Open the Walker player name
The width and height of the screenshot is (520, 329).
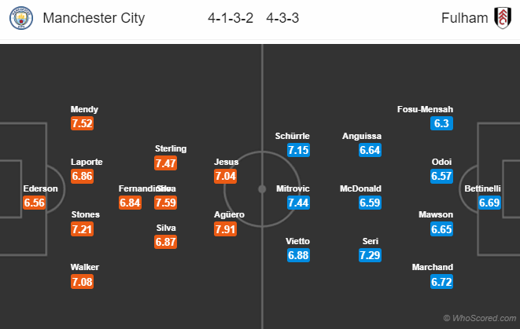pos(83,267)
